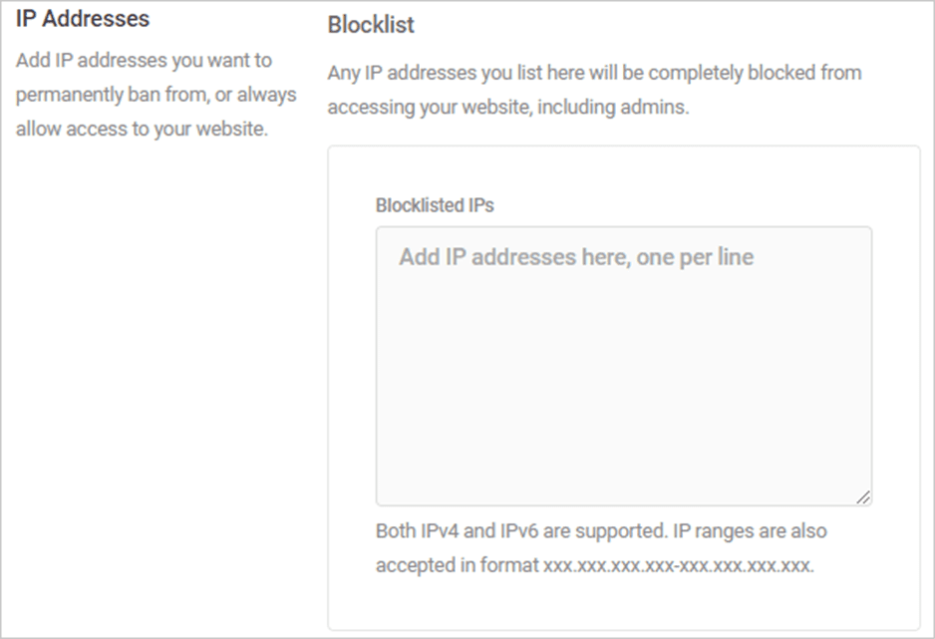
Task: Click "accessing your website, including admins" line
Action: point(508,108)
